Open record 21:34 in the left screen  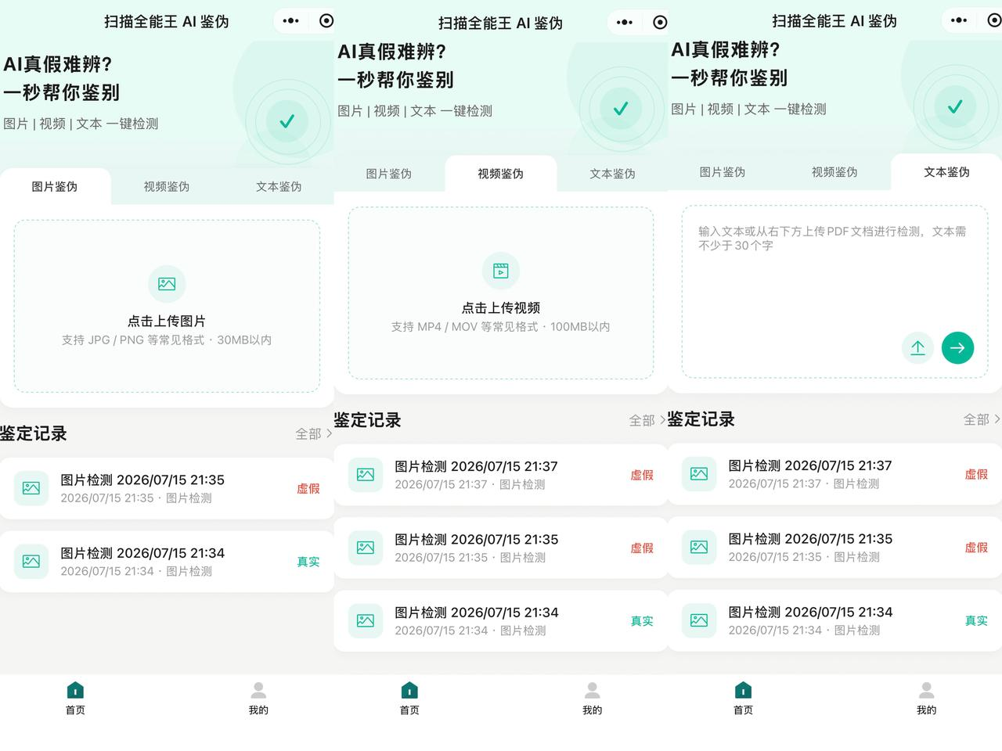(167, 561)
